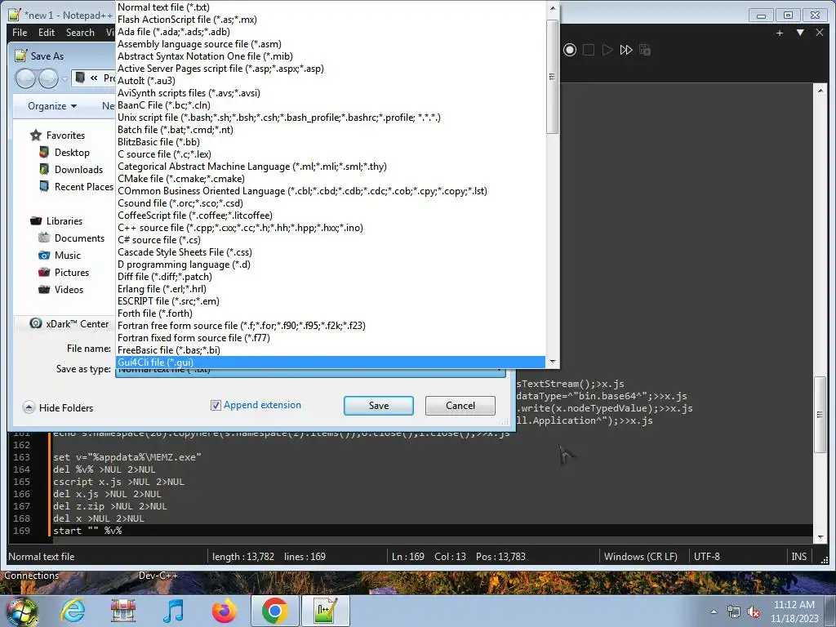Select Unix script file type
The image size is (836, 627).
pos(331,118)
